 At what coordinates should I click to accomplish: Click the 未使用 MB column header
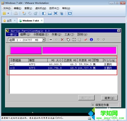coord(85,60)
